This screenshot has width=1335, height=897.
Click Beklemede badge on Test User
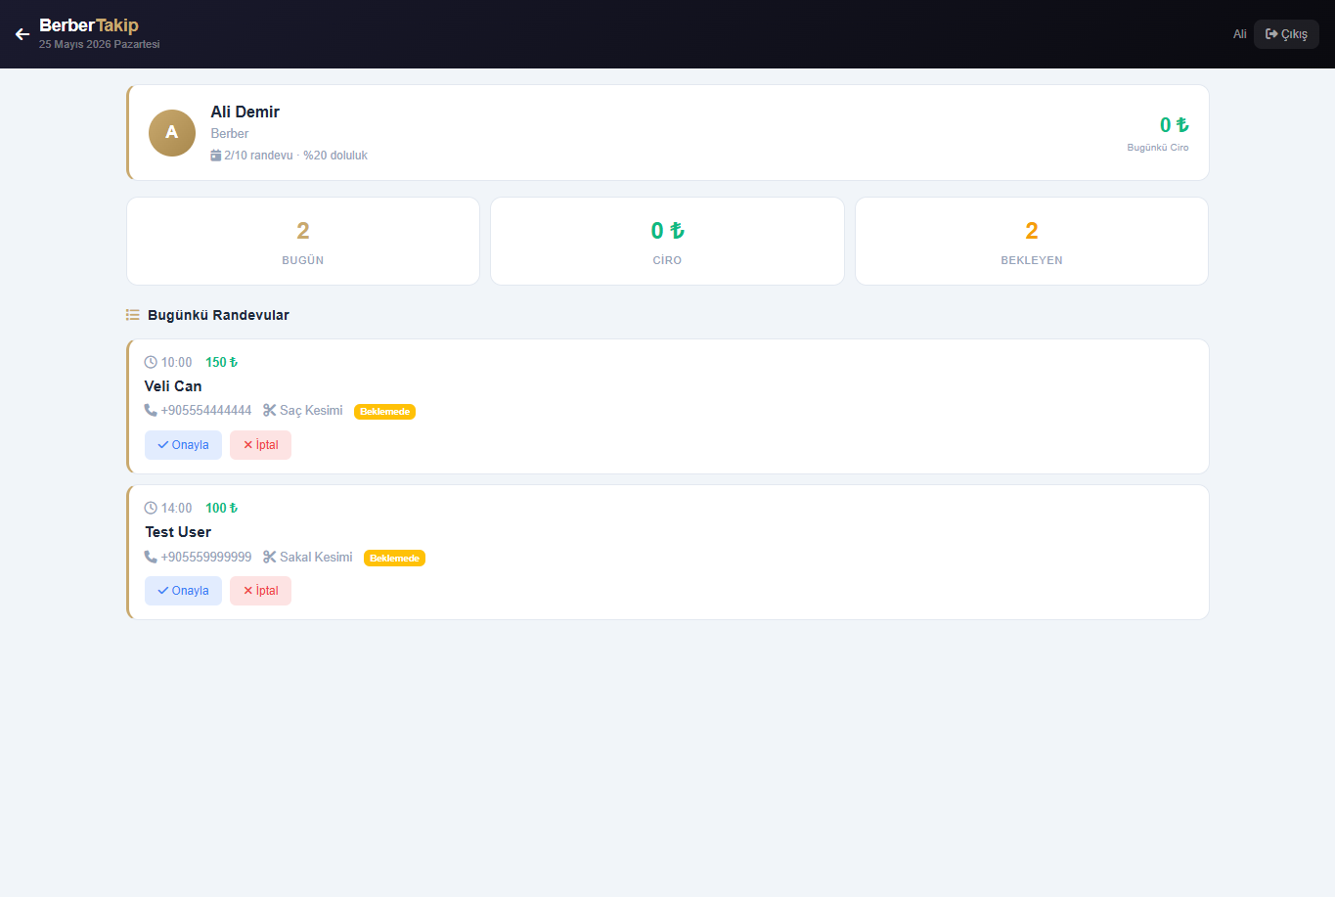pos(394,559)
